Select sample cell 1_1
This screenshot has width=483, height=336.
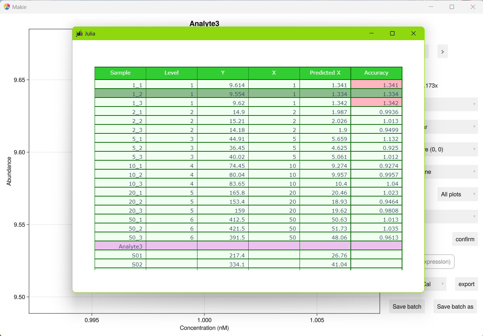click(120, 85)
